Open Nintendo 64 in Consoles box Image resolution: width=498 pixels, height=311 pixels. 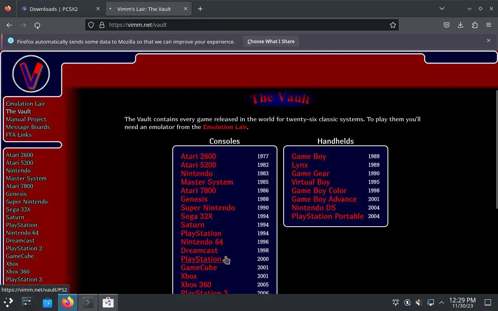tap(202, 242)
